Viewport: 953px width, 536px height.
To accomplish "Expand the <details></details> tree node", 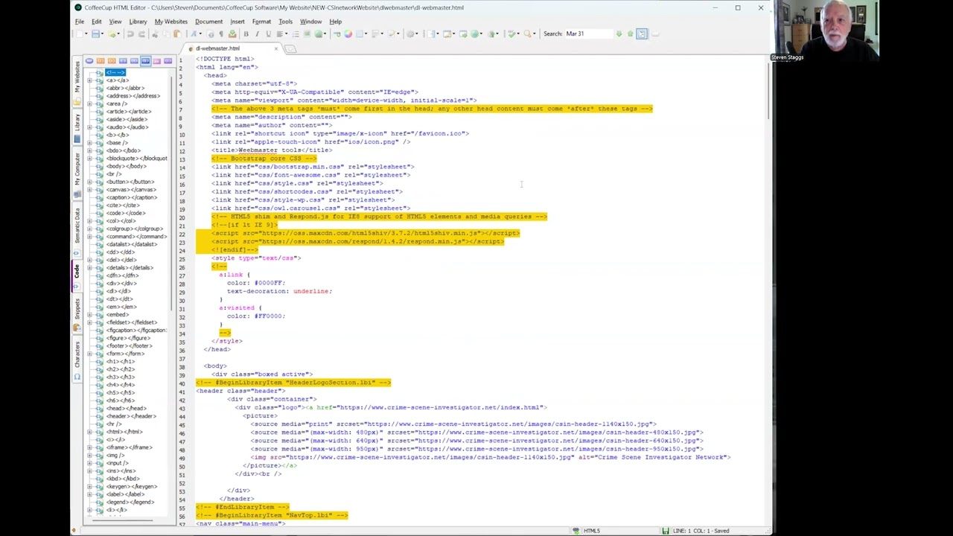I will point(90,268).
